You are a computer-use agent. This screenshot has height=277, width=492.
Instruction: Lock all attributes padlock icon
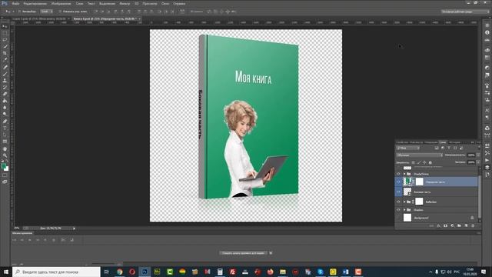point(430,162)
